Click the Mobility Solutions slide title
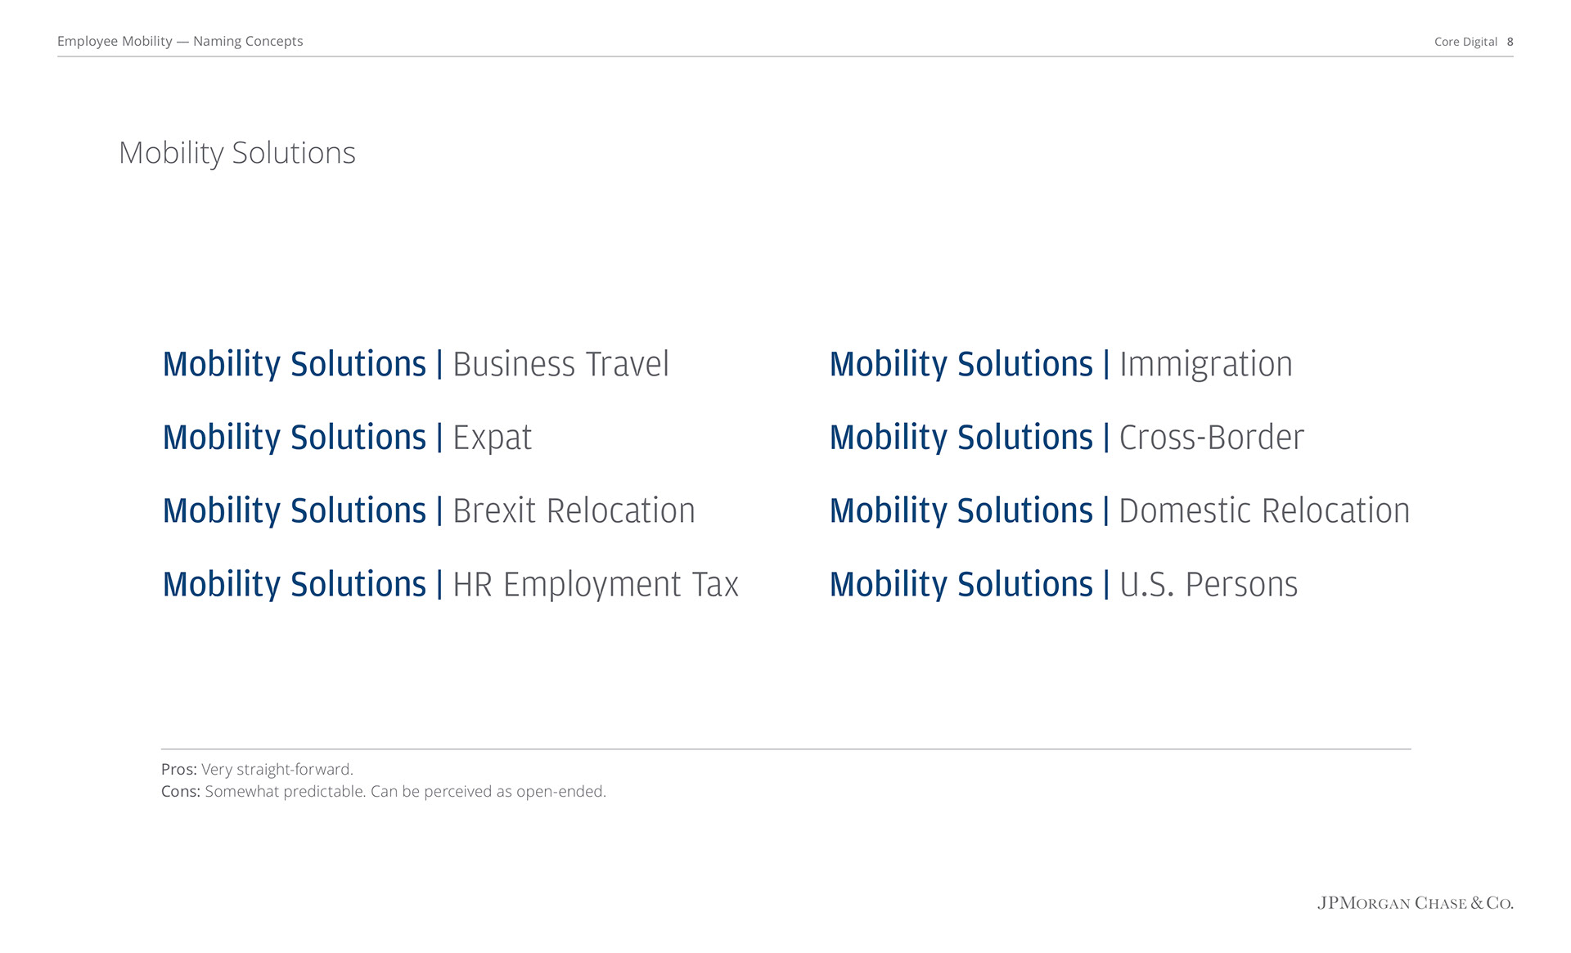The image size is (1571, 953). [237, 153]
